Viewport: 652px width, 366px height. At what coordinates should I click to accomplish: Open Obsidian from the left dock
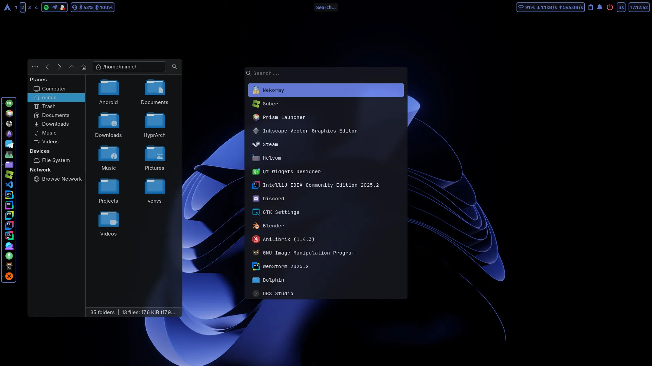tap(9, 134)
